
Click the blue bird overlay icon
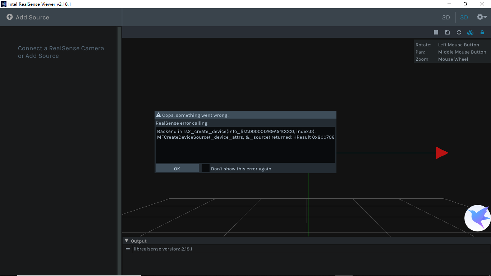pyautogui.click(x=477, y=218)
